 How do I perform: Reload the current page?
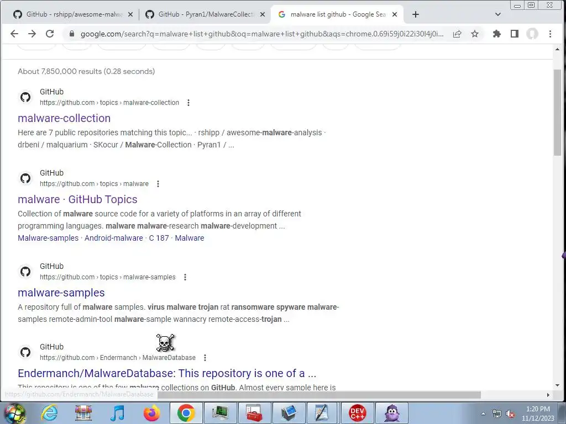pyautogui.click(x=50, y=34)
